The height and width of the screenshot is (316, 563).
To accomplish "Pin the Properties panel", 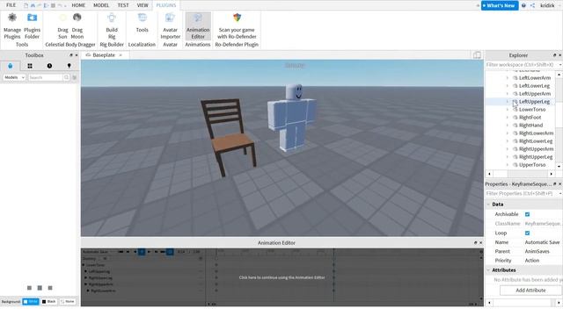I will coord(554,183).
